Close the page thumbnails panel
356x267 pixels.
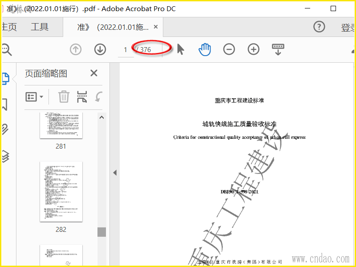[x=94, y=73]
